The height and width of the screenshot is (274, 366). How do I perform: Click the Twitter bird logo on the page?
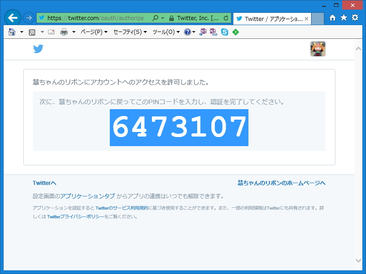coord(38,48)
